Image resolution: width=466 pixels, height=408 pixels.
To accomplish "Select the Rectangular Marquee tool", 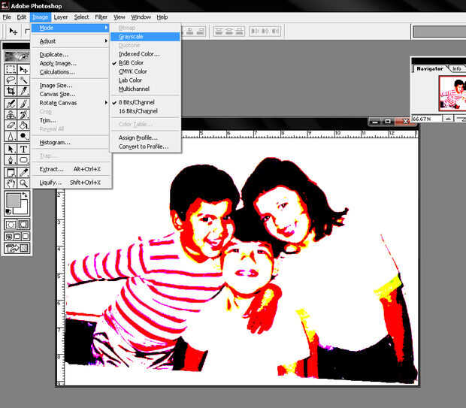I will [11, 70].
